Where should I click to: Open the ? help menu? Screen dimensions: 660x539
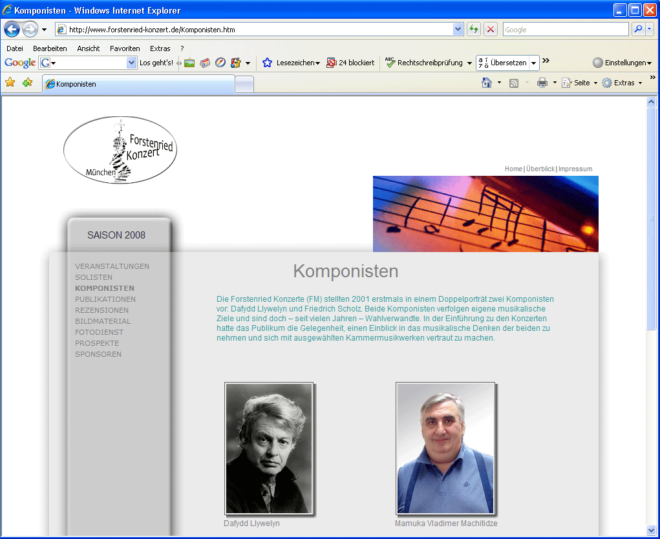(182, 48)
